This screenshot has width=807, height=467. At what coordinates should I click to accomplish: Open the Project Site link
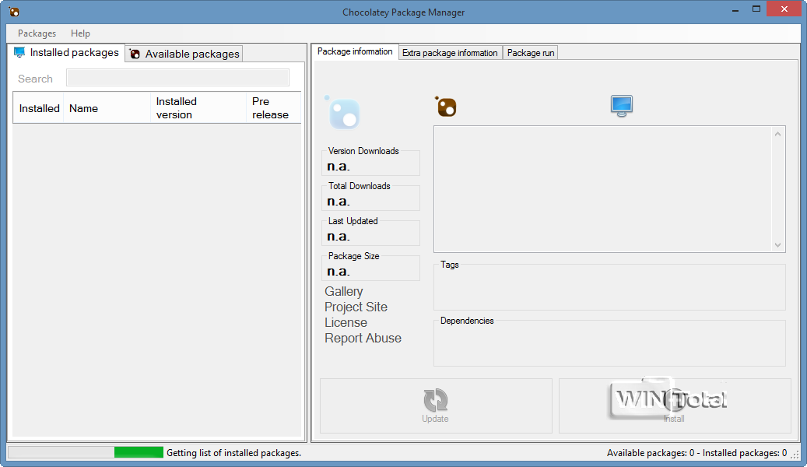356,307
